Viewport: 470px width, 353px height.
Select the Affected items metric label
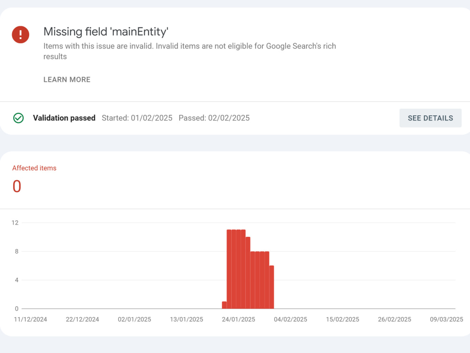point(34,168)
